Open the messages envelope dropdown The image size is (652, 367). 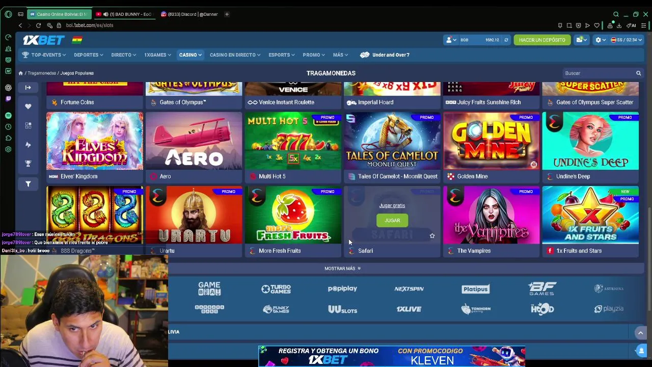pyautogui.click(x=581, y=40)
